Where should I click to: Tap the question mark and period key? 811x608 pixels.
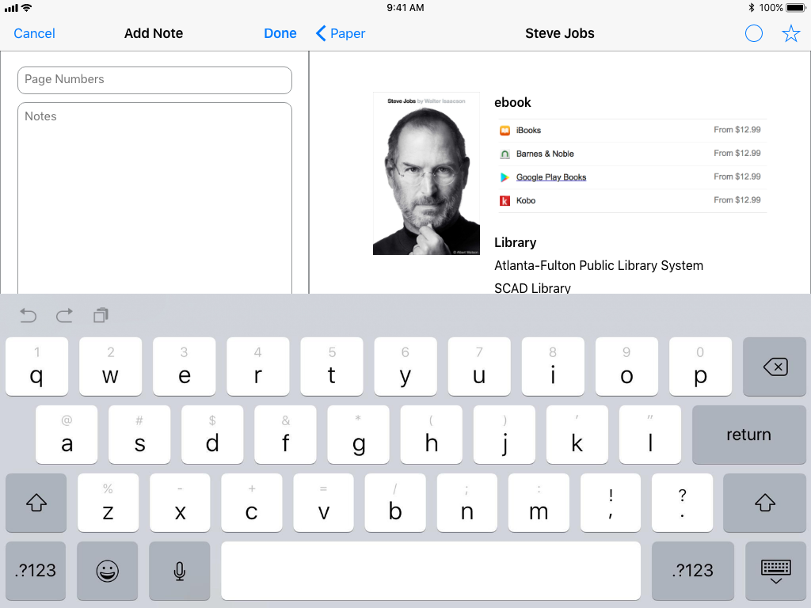(682, 503)
